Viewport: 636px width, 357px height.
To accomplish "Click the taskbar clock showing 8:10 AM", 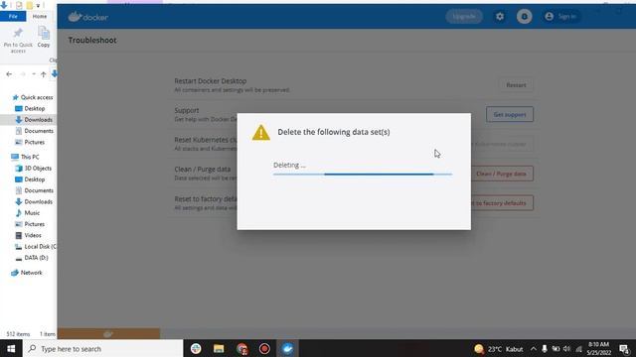I will click(x=598, y=348).
